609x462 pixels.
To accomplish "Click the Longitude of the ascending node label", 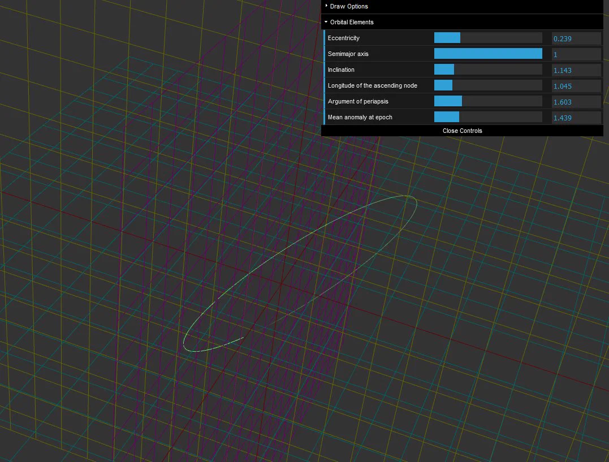I will [373, 85].
